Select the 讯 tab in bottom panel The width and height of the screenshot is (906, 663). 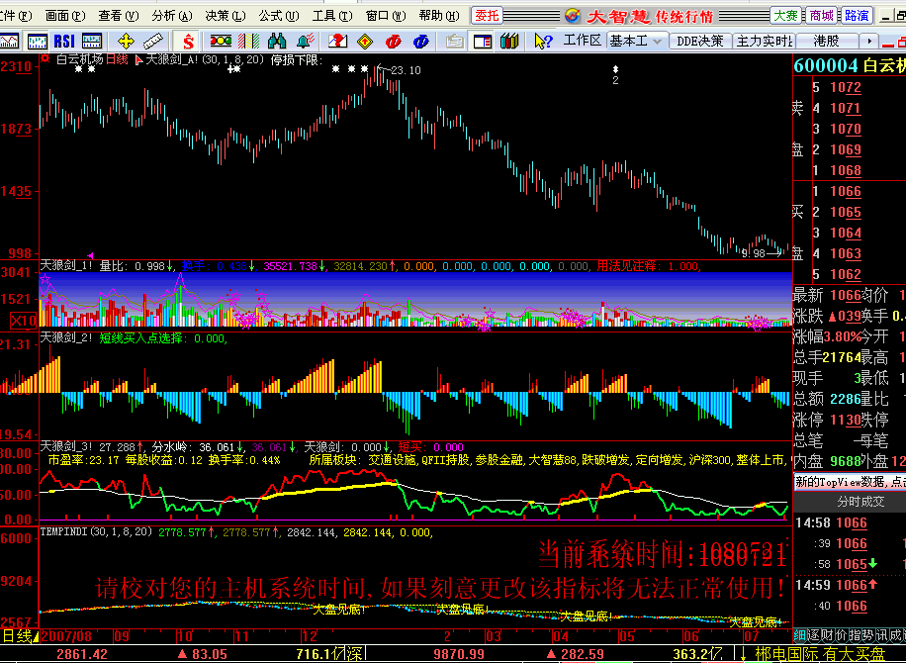pos(883,635)
